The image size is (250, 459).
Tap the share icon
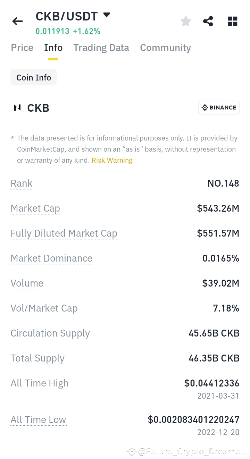[208, 22]
